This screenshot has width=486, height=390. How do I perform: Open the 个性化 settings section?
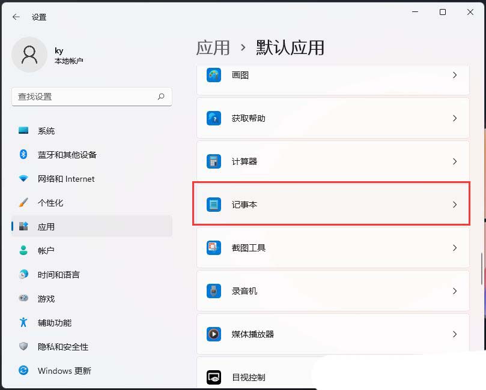(x=50, y=203)
